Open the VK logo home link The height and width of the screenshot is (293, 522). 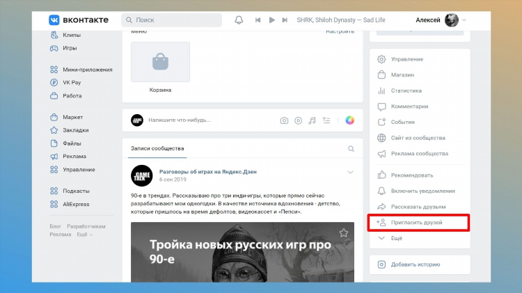click(79, 20)
